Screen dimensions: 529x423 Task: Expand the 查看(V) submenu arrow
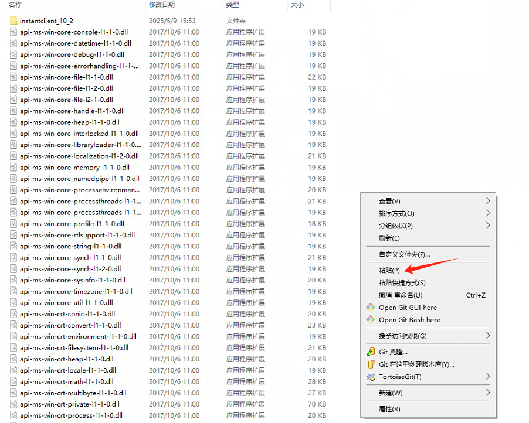(x=488, y=201)
